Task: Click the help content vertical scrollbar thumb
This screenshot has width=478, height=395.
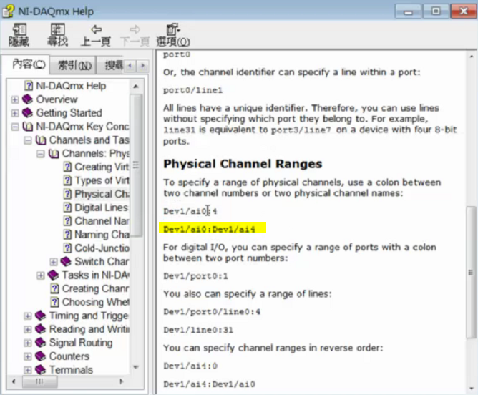Action: 472,272
